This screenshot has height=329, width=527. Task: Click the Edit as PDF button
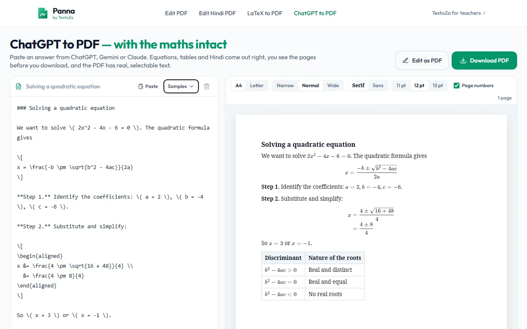pos(422,60)
